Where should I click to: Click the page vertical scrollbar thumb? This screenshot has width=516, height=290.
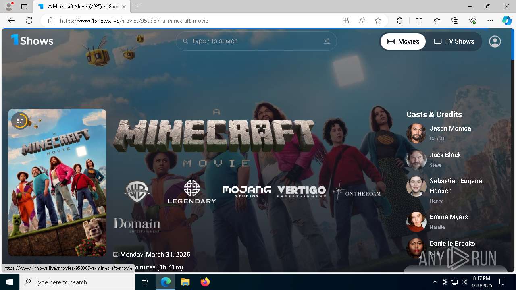(513, 45)
